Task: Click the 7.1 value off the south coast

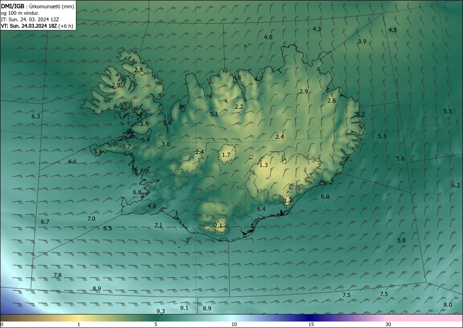Action: (158, 225)
